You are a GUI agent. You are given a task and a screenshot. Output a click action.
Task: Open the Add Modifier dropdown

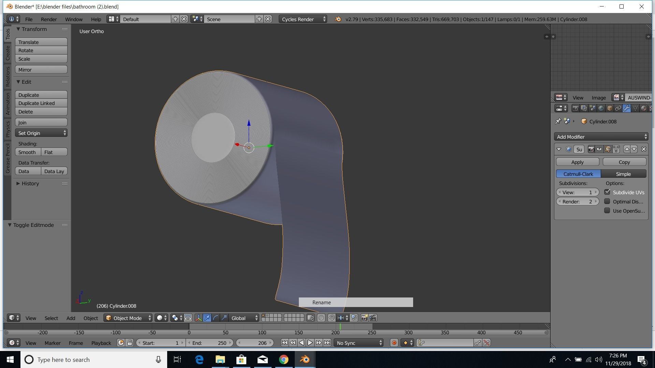click(x=601, y=137)
